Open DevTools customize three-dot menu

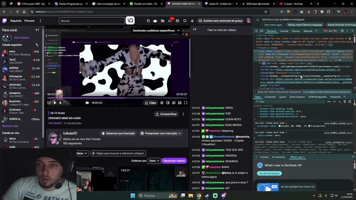click(x=347, y=31)
